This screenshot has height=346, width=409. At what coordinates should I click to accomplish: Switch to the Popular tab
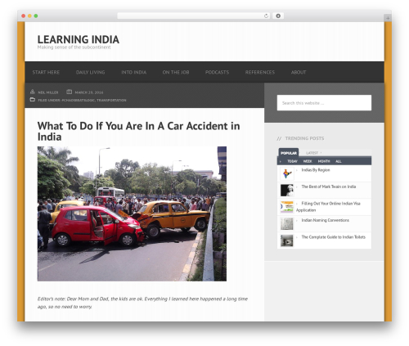pyautogui.click(x=289, y=153)
